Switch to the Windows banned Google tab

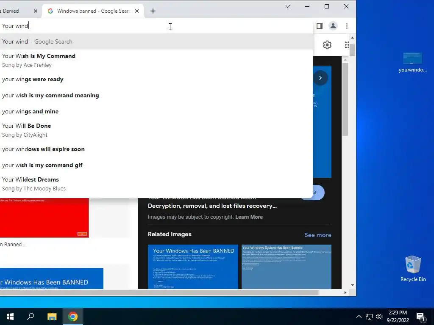click(x=93, y=11)
